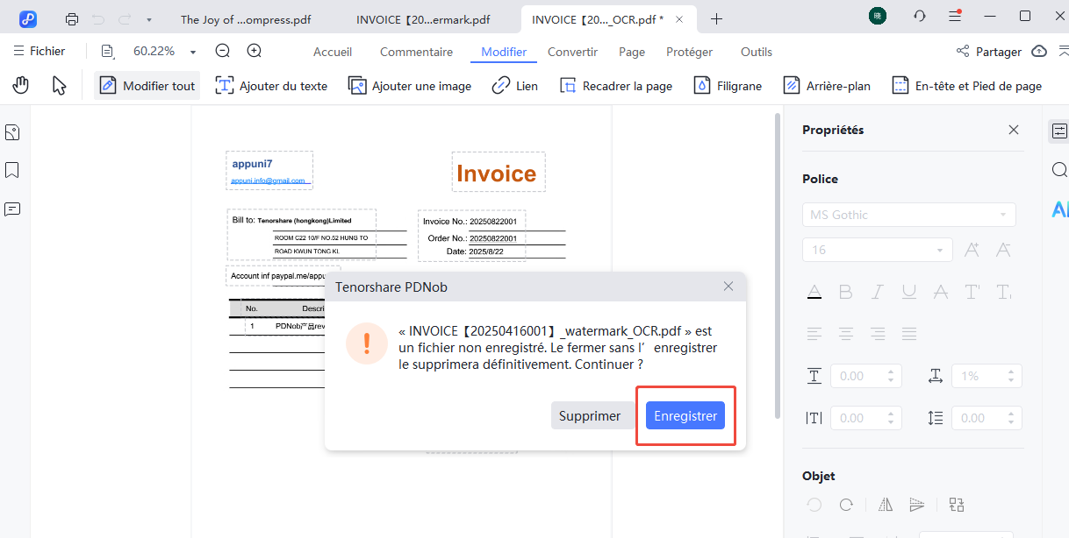Open the AI assistant icon on the right
This screenshot has height=538, width=1069.
[1059, 209]
